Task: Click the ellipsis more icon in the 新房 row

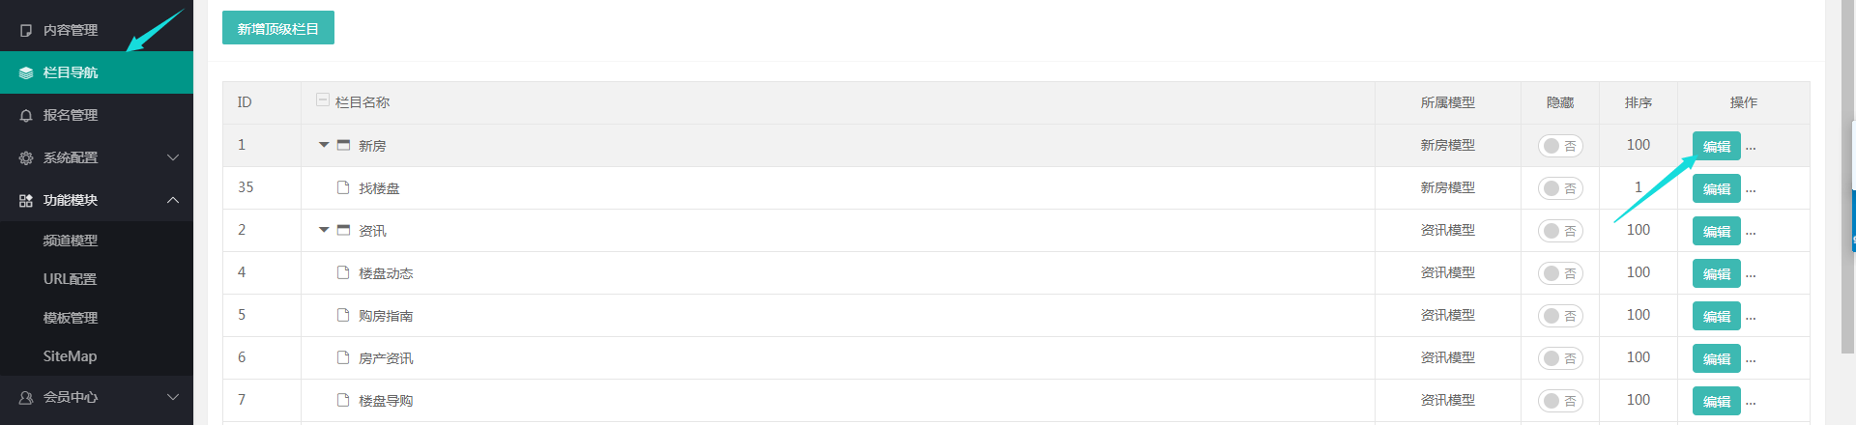Action: coord(1751,147)
